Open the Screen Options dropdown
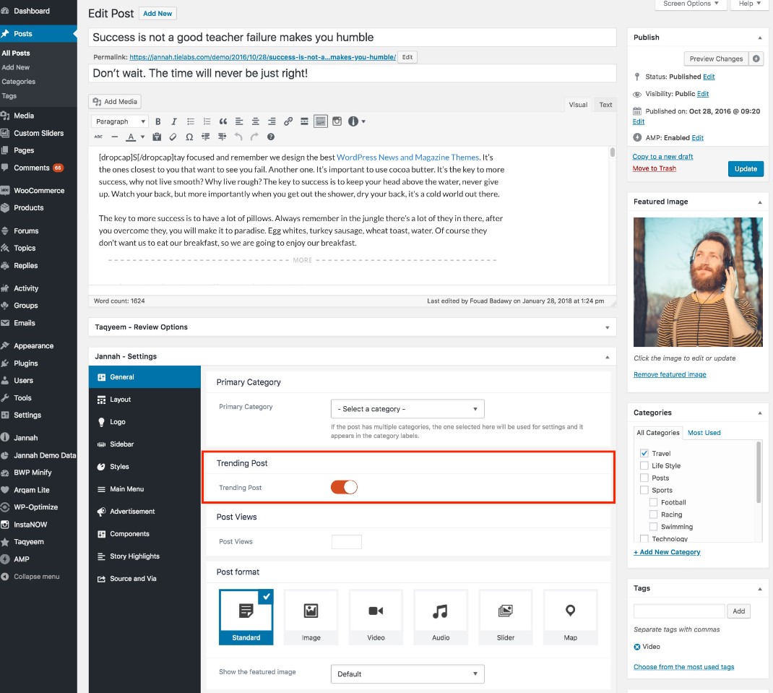The width and height of the screenshot is (773, 693). [x=691, y=4]
